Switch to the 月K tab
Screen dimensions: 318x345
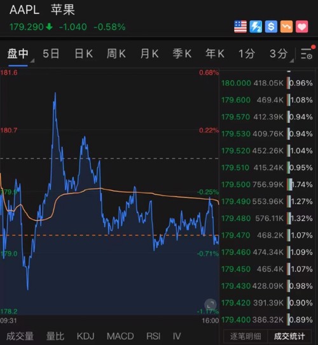pyautogui.click(x=149, y=53)
